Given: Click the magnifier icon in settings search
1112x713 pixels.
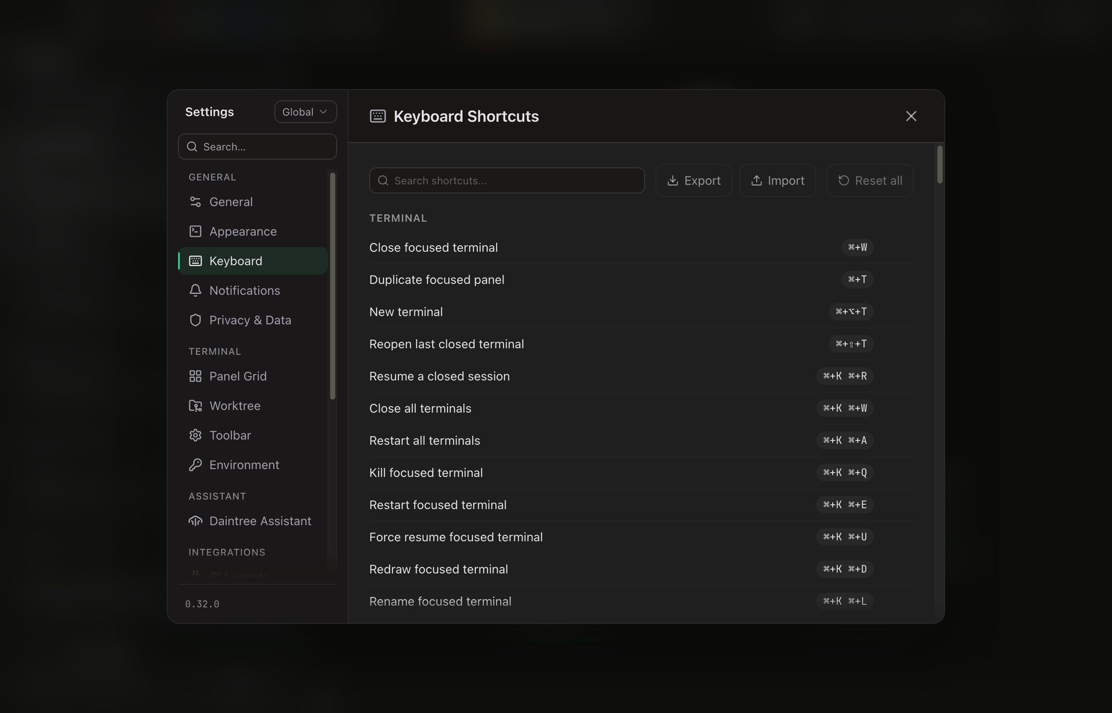Looking at the screenshot, I should [192, 147].
